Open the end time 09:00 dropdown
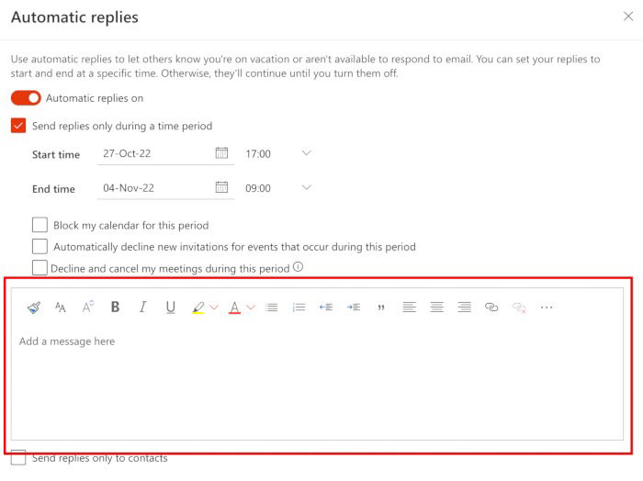This screenshot has width=643, height=481. (x=307, y=187)
